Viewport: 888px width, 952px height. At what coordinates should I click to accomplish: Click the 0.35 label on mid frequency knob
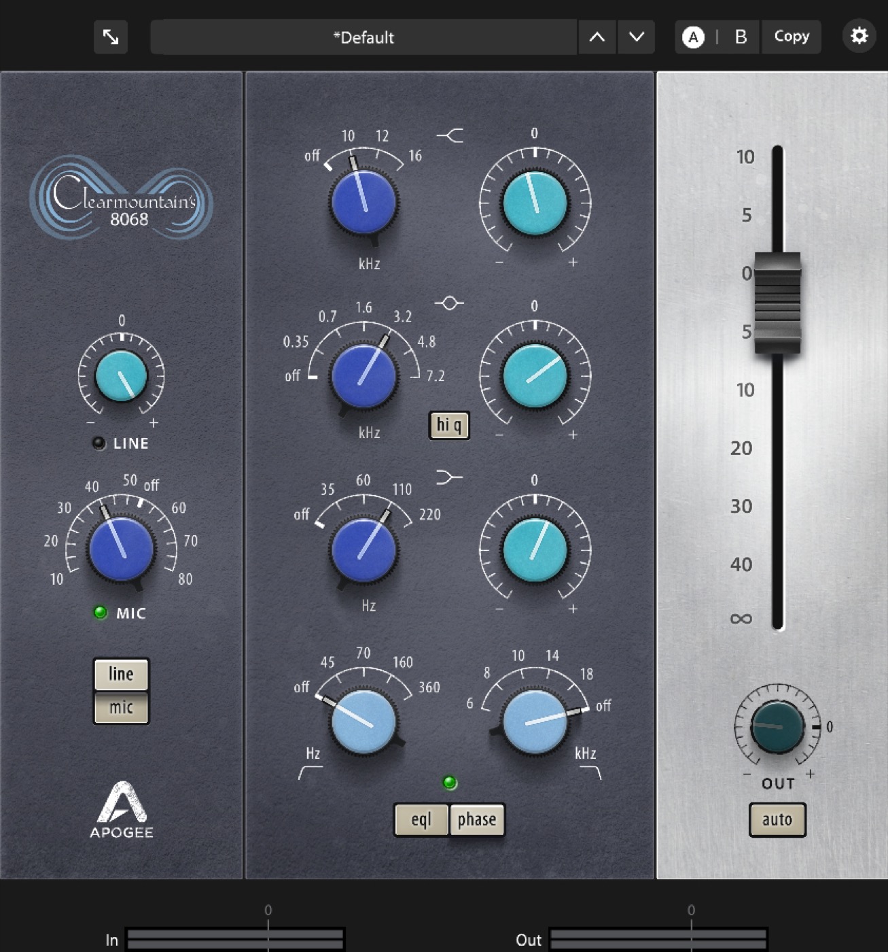[296, 341]
